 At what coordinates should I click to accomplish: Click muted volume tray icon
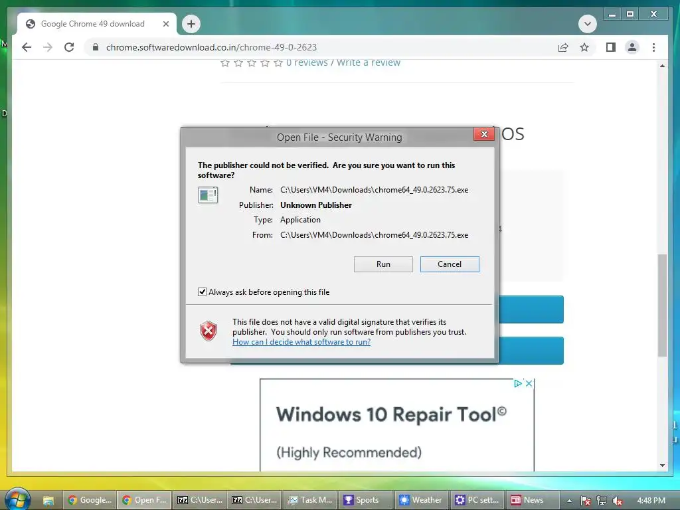tap(617, 501)
